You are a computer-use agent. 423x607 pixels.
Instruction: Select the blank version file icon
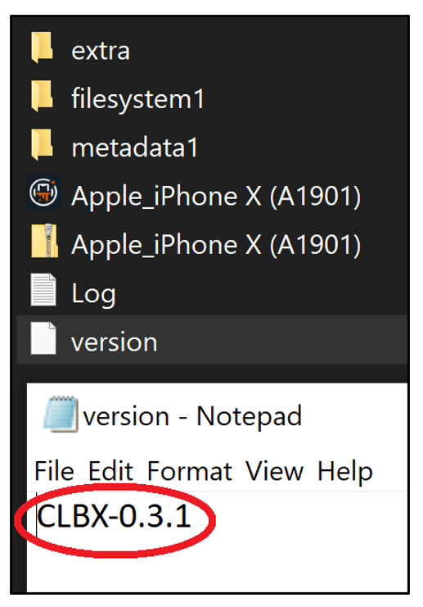tap(43, 338)
